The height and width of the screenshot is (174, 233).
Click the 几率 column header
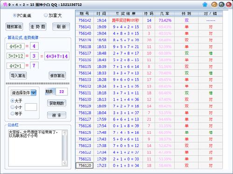[x=165, y=13]
